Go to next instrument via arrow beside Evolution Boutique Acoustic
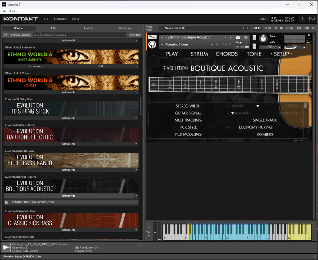Viewport: 318px width, 260px height. tap(231, 38)
